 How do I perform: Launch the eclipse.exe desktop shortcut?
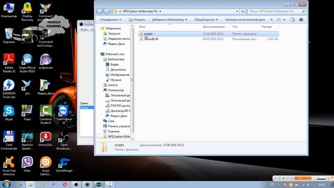(45, 62)
